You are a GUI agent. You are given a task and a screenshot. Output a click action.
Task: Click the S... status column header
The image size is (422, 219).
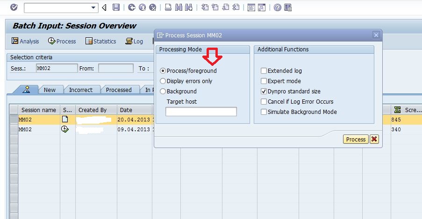(68, 110)
